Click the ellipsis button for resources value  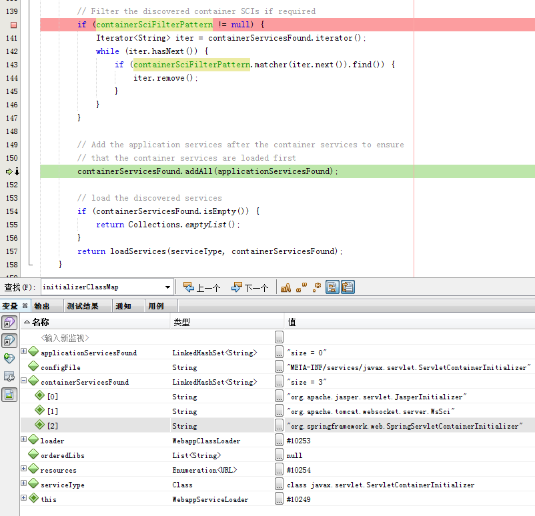(x=279, y=469)
